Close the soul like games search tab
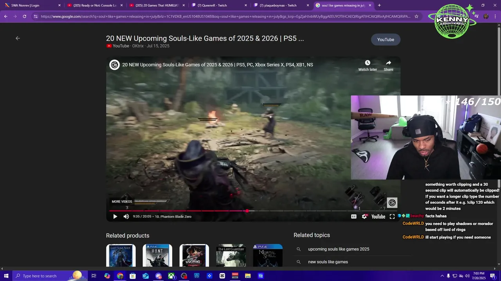The height and width of the screenshot is (281, 501). click(370, 5)
